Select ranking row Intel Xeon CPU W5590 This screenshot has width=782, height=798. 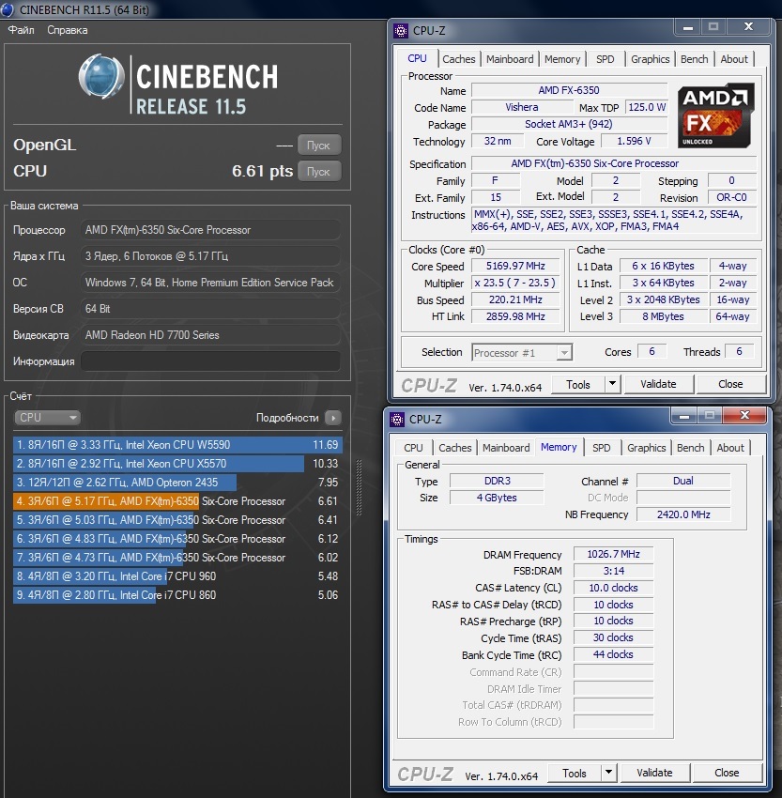click(x=177, y=445)
